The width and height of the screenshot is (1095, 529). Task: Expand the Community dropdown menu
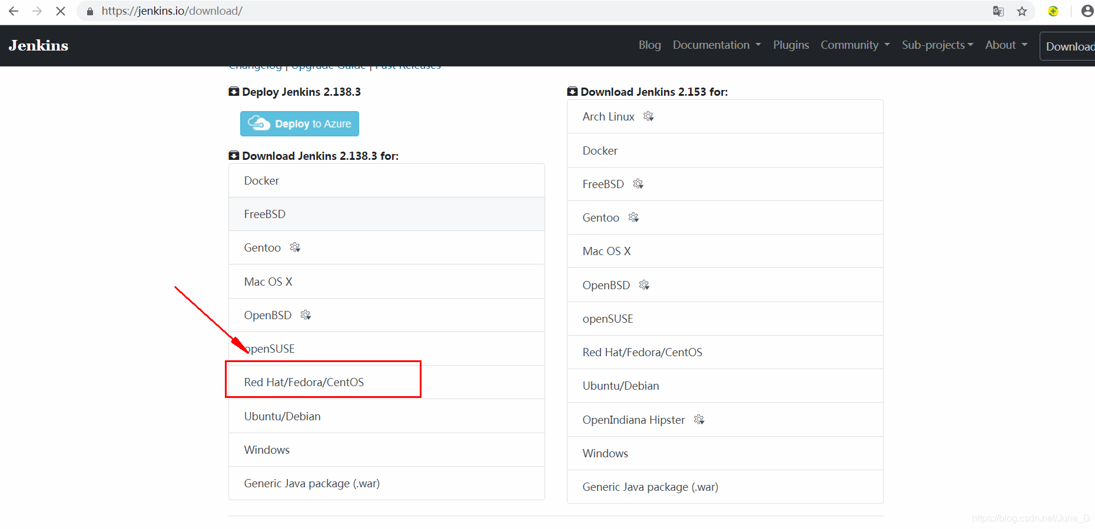(855, 45)
